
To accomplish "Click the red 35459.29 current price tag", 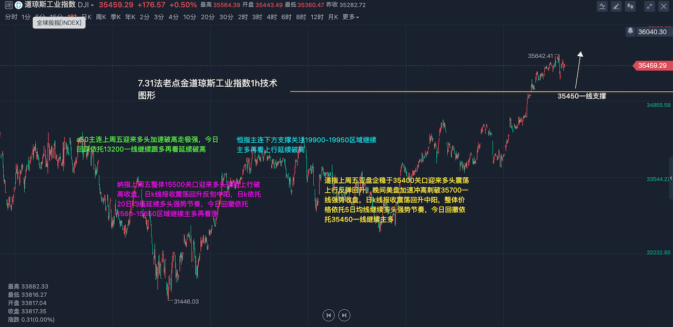I will (652, 66).
